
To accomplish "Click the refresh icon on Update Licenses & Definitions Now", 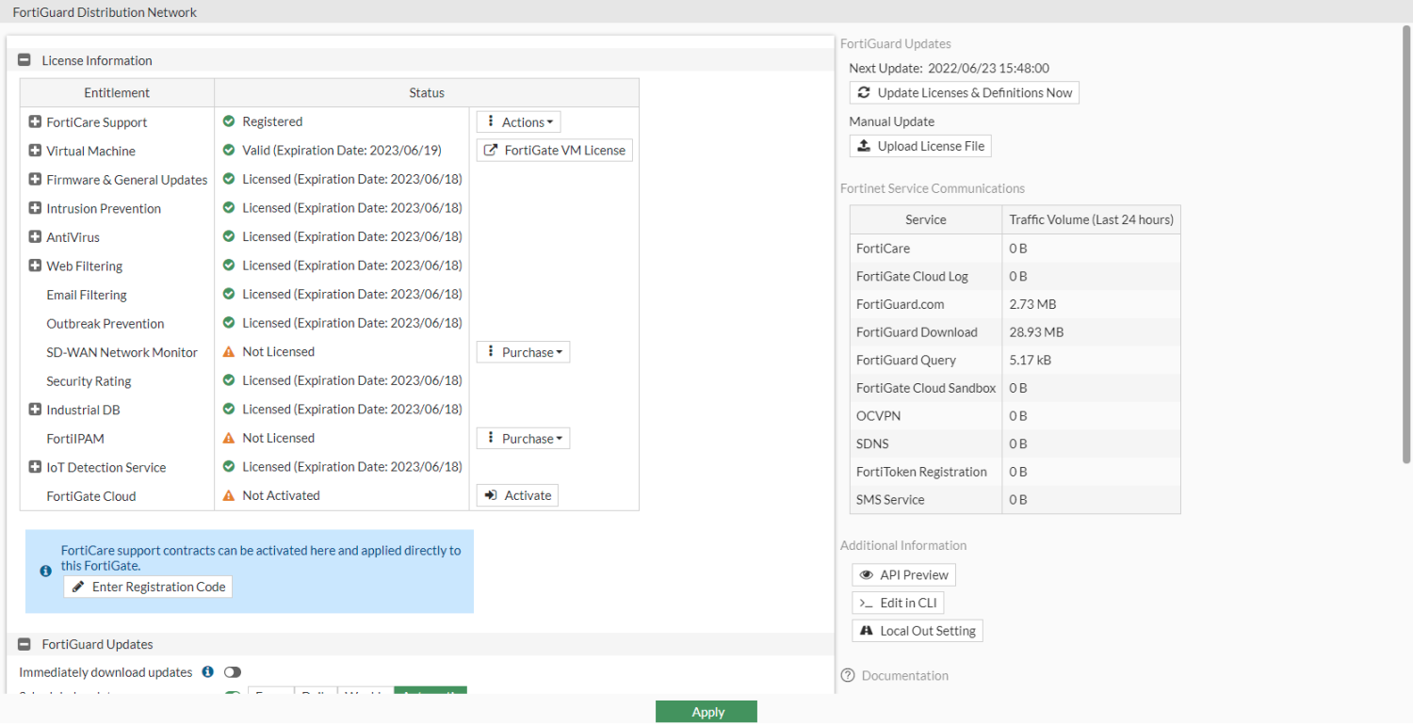I will [863, 91].
